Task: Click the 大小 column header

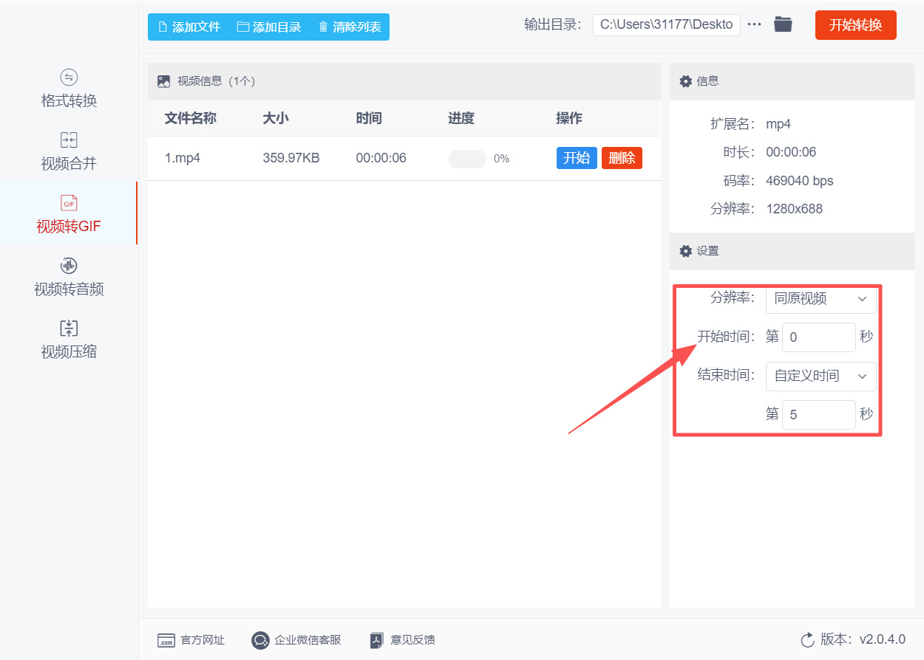Action: (276, 118)
